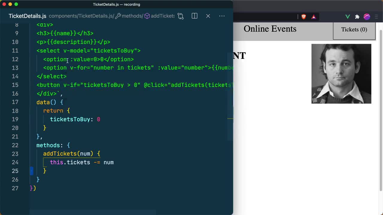The height and width of the screenshot is (215, 383).
Task: Place cursor on ticketsToBuy: 0 line
Action: pos(75,119)
